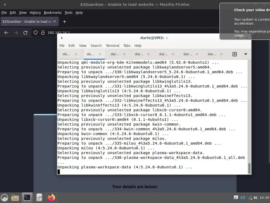The height and width of the screenshot is (203, 270).
Task: Open the terminal Tabs menu
Action: pos(127,45)
